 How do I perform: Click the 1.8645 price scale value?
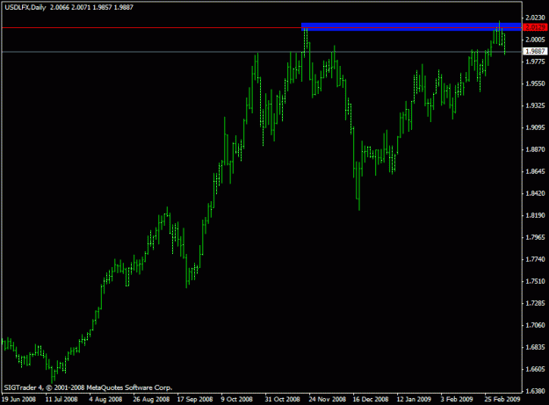pos(535,171)
